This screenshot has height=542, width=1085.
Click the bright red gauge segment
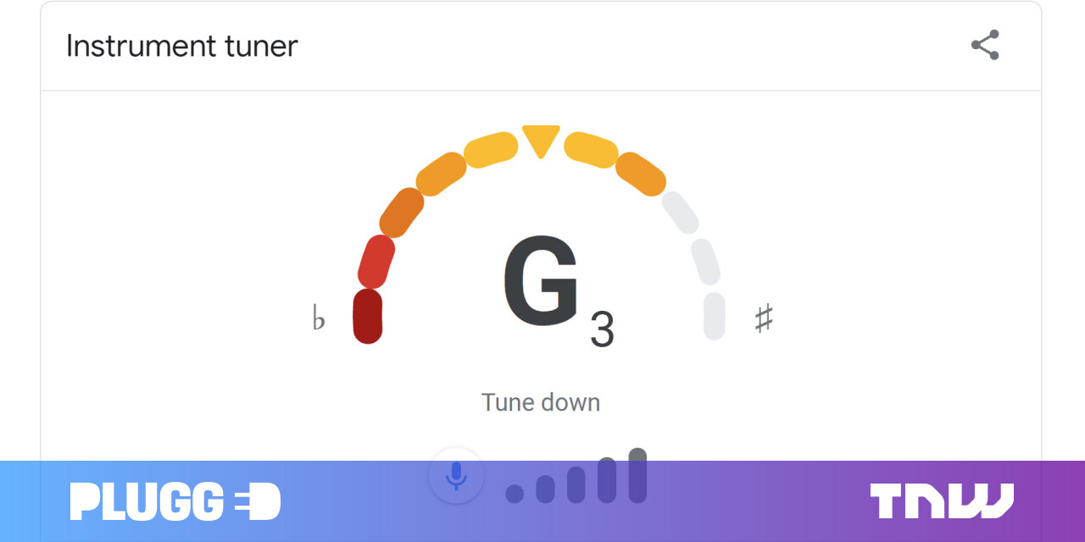(376, 262)
